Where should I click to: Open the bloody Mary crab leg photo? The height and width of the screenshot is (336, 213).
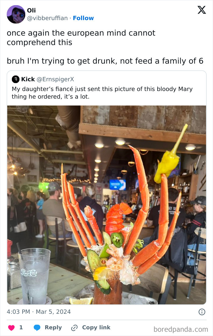[x=107, y=205]
